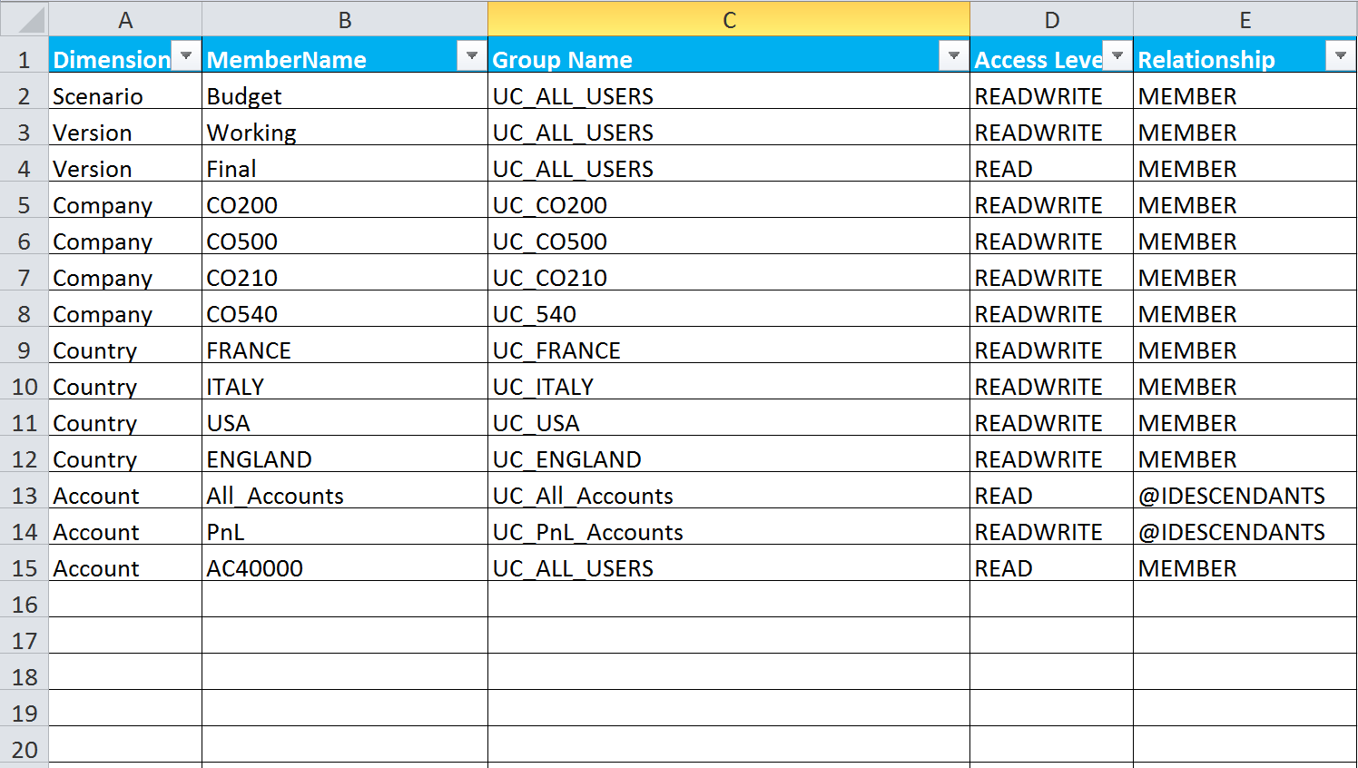Select row 1 header
The width and height of the screenshot is (1358, 768).
pos(25,60)
